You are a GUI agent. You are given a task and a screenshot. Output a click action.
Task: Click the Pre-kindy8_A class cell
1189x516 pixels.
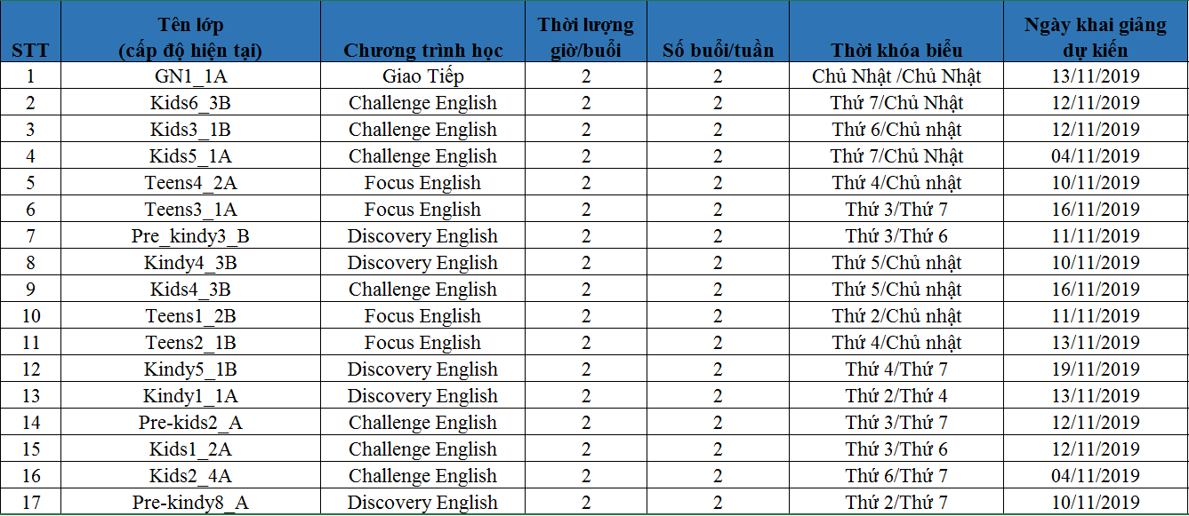190,503
